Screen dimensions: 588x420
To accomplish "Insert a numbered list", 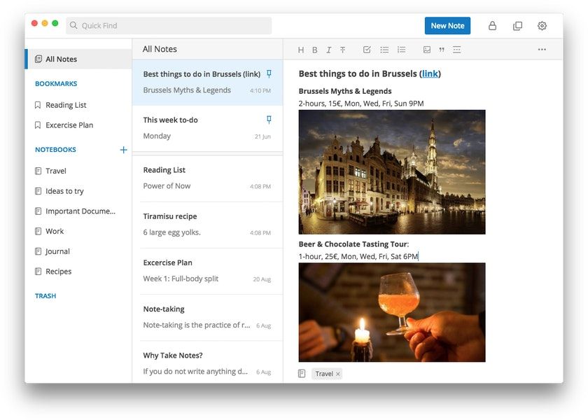I will 402,50.
